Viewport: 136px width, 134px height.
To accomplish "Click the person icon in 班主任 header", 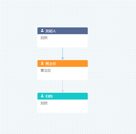I will [x=42, y=63].
